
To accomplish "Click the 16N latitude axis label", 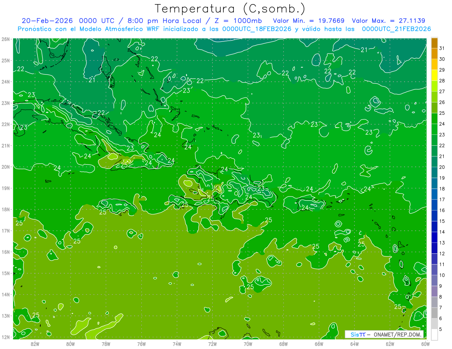I will 6,252.
